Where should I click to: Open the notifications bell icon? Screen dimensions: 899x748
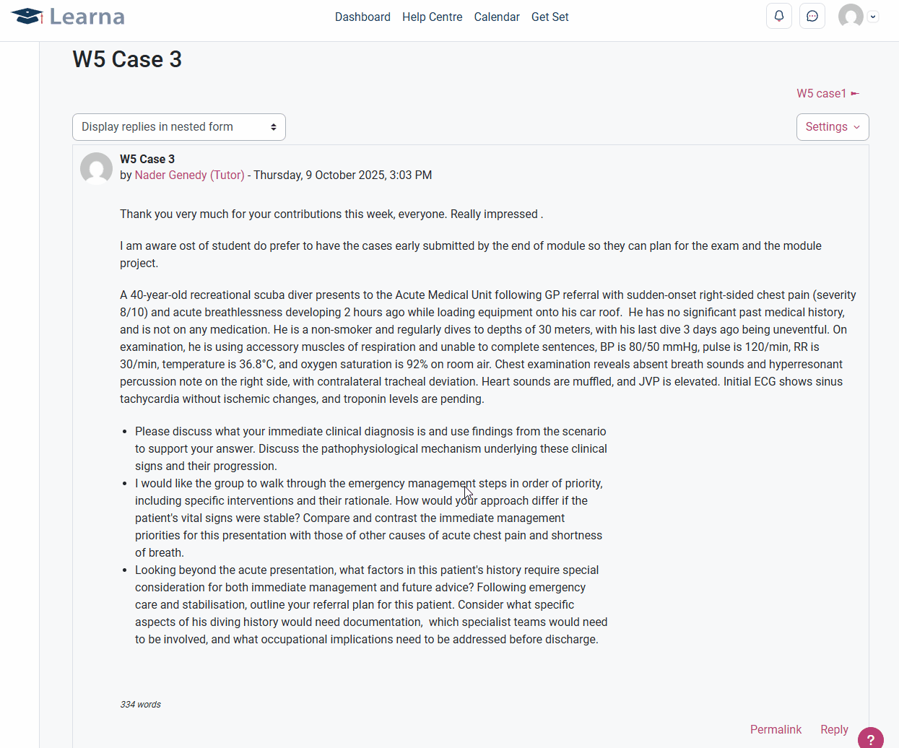click(x=779, y=16)
